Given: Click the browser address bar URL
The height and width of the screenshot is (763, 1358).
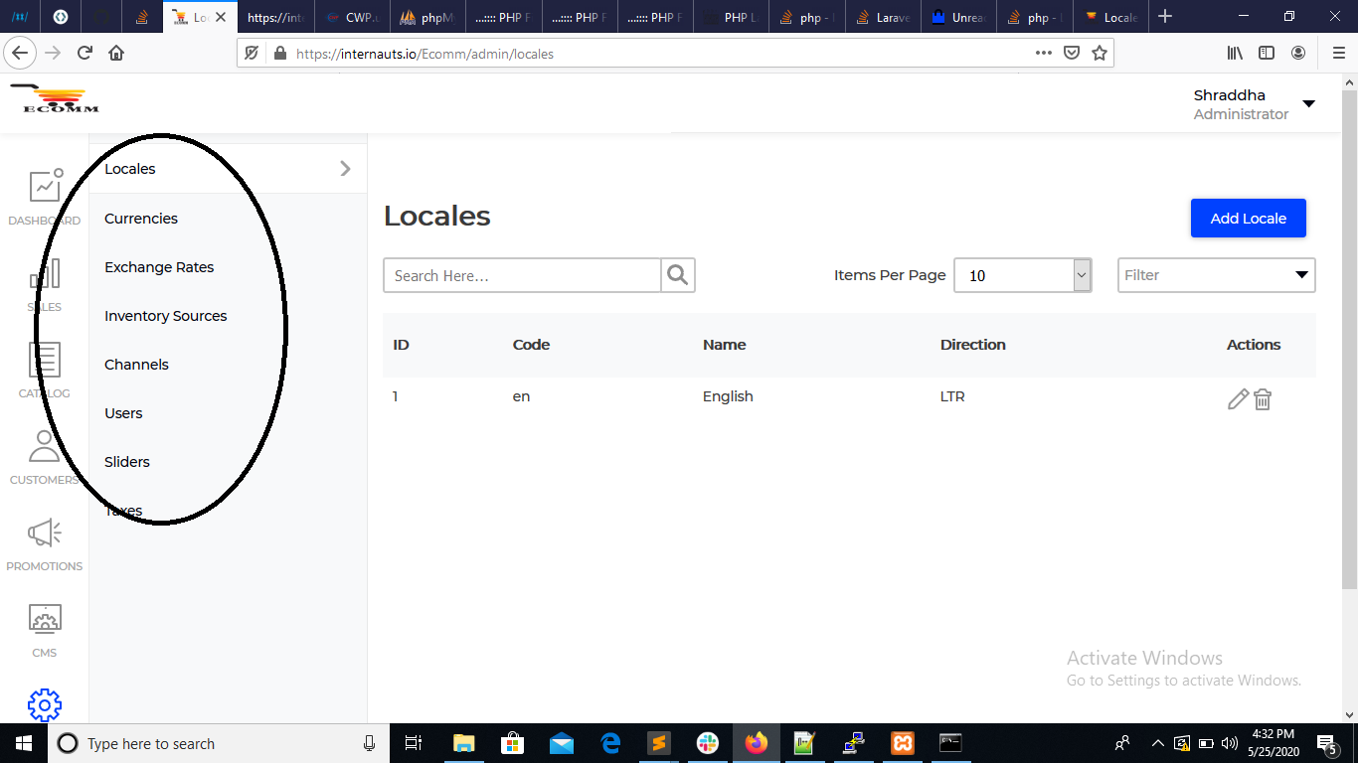Looking at the screenshot, I should [425, 54].
